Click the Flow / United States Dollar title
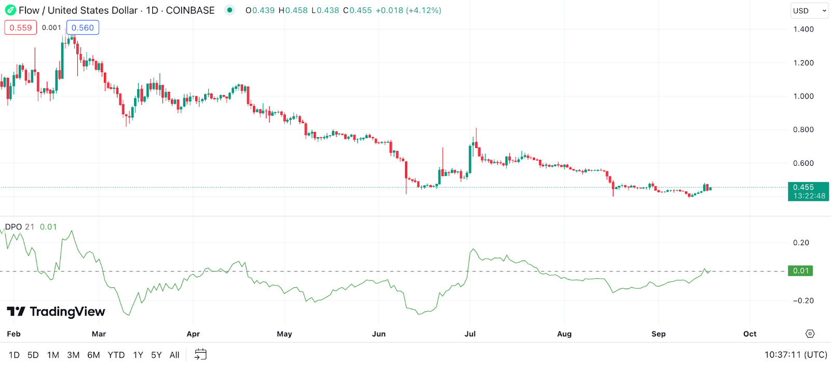 [x=78, y=10]
